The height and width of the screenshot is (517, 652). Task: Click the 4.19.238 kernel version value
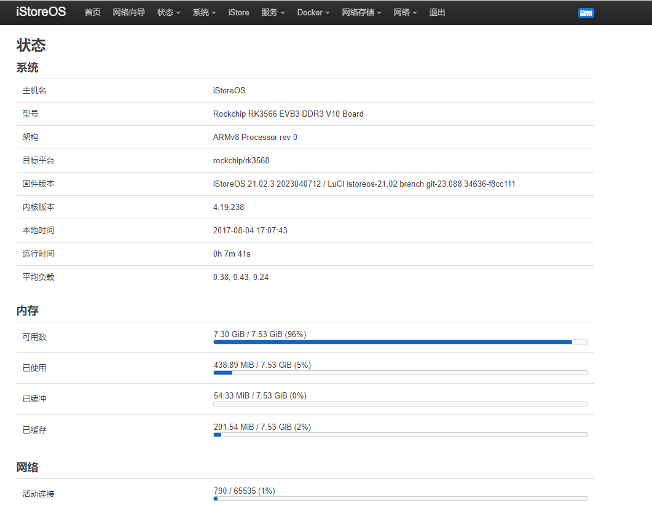click(x=229, y=207)
